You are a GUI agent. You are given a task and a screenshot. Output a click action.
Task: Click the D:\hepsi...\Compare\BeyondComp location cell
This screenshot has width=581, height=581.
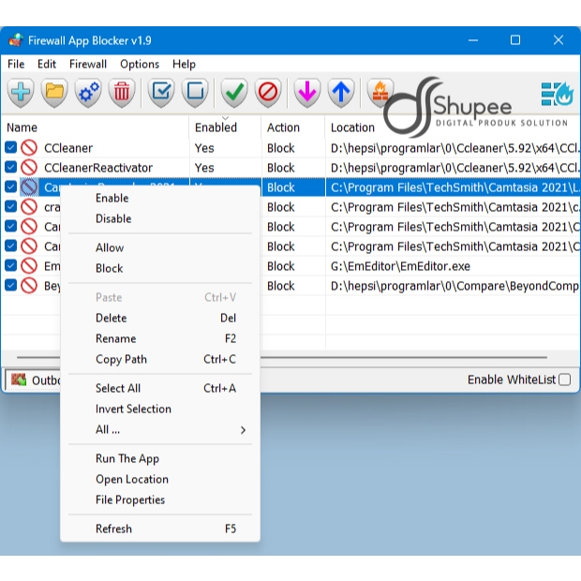[454, 286]
